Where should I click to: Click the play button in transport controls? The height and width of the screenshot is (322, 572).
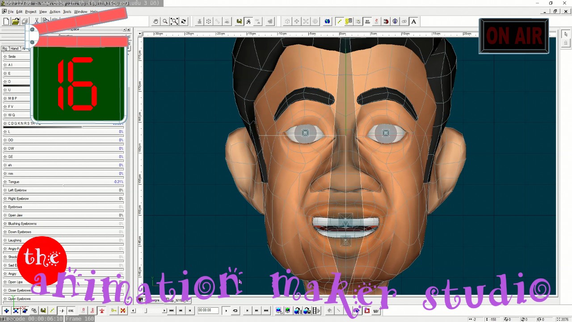tap(226, 310)
